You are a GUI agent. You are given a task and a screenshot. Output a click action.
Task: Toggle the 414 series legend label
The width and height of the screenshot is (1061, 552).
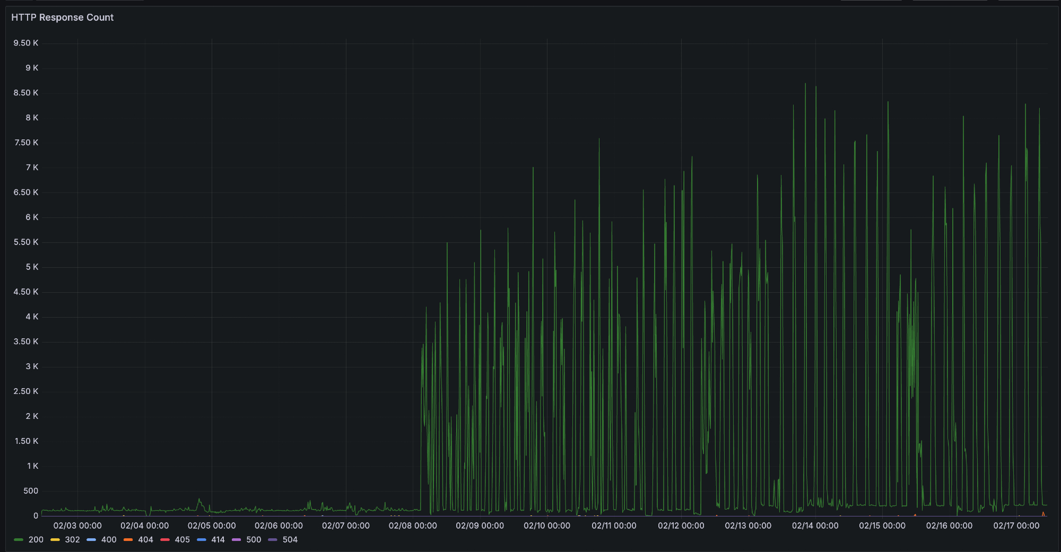pos(218,540)
